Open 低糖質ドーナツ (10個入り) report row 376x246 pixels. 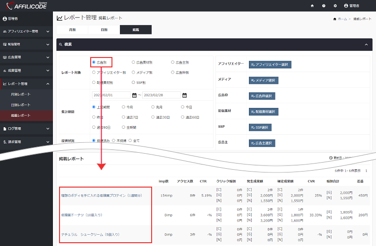pos(82,215)
